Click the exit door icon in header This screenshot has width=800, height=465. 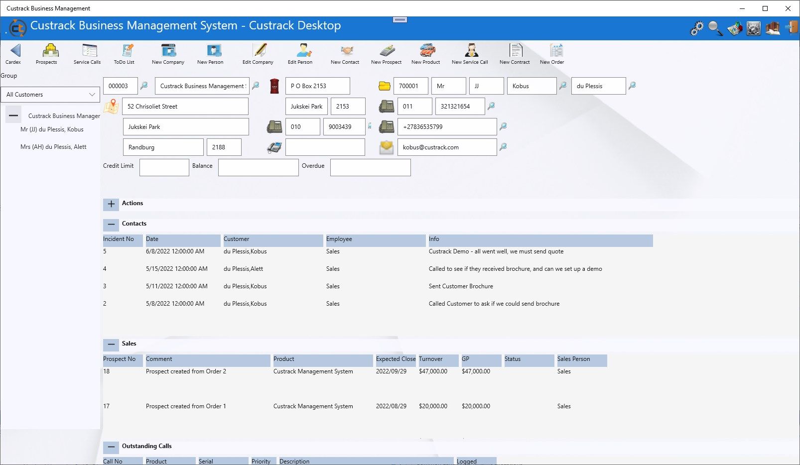tap(792, 27)
